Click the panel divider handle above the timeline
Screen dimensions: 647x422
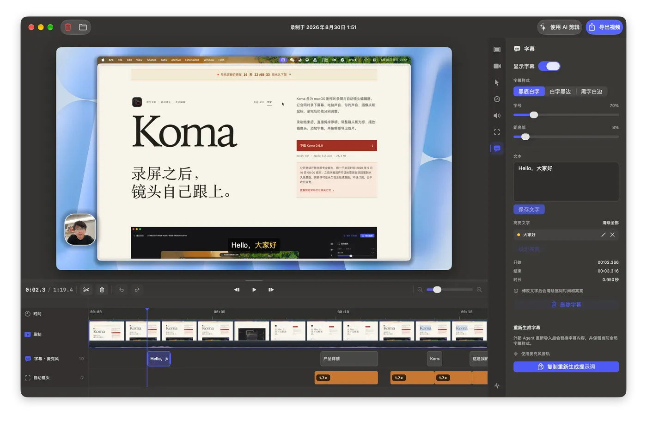coord(254,280)
